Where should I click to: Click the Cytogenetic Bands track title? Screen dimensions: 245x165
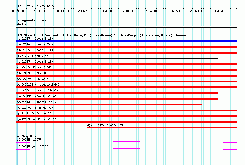[33, 20]
